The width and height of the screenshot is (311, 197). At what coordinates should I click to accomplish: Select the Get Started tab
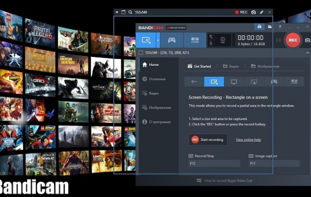[x=200, y=66]
